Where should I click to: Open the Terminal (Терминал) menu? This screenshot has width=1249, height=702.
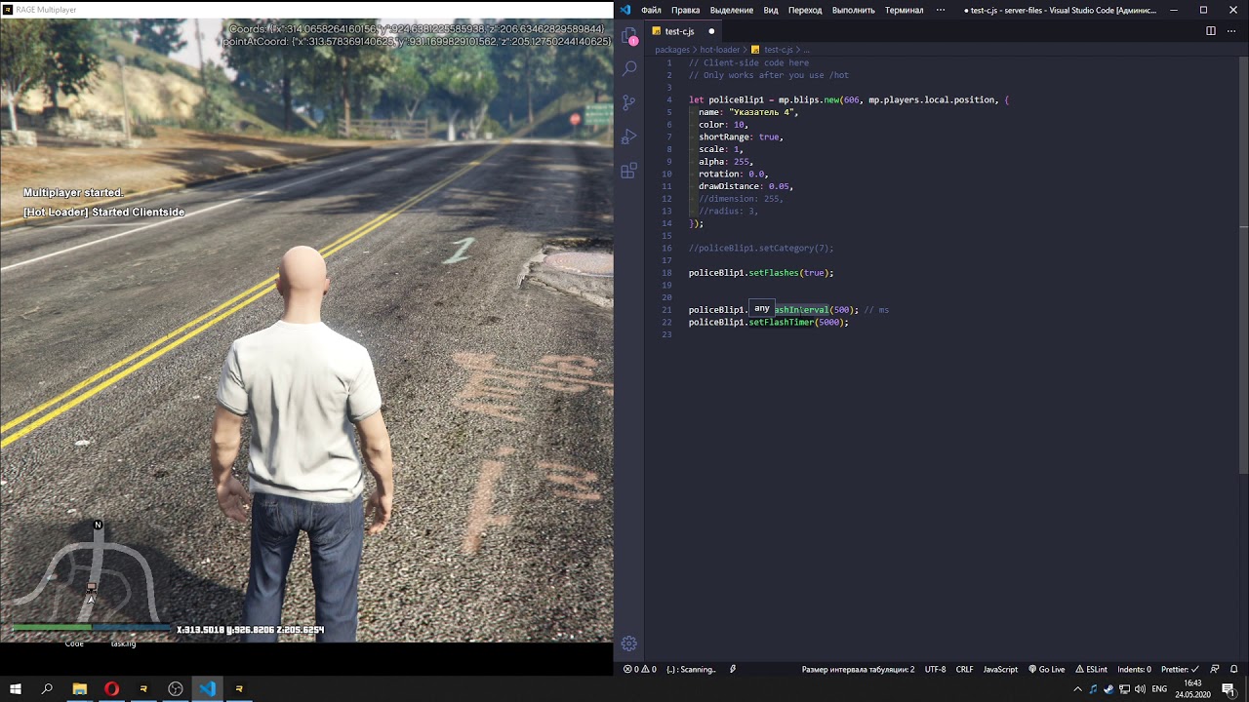pyautogui.click(x=904, y=10)
